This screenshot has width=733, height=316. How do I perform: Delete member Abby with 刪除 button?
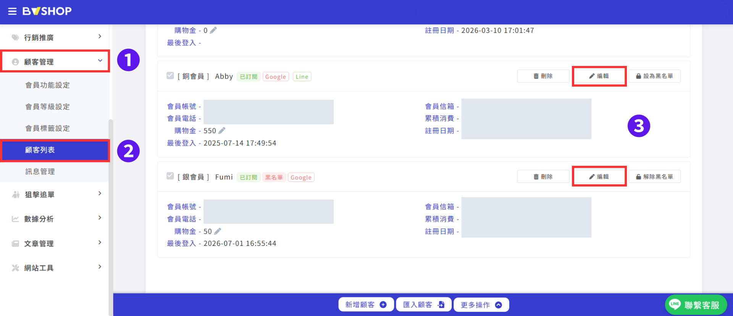pos(543,76)
